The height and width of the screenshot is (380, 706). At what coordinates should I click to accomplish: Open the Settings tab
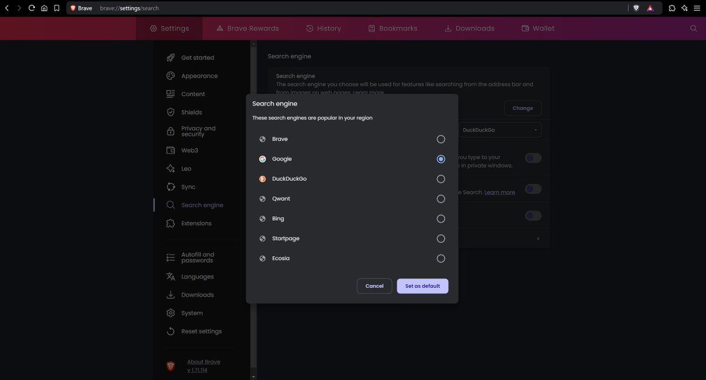(x=169, y=28)
